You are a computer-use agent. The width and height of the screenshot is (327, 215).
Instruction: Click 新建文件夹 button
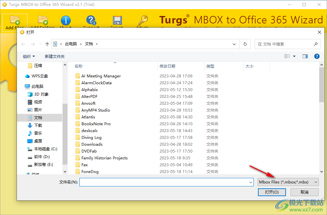[x=55, y=57]
